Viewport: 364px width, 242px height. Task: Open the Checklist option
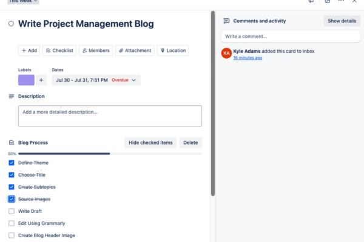pyautogui.click(x=59, y=51)
